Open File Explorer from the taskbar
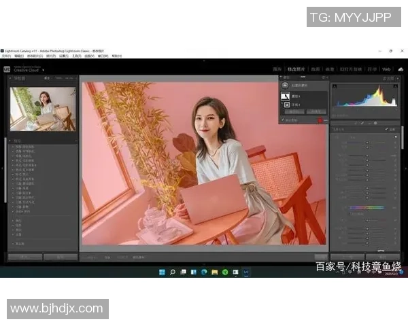 [x=214, y=272]
